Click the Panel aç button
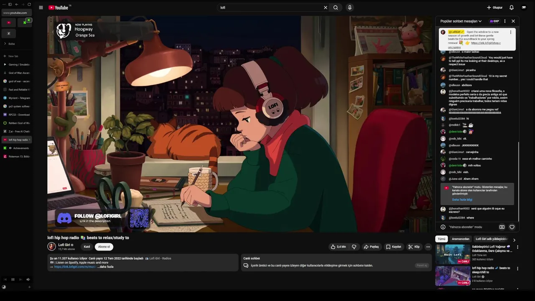The width and height of the screenshot is (535, 301). tap(422, 265)
